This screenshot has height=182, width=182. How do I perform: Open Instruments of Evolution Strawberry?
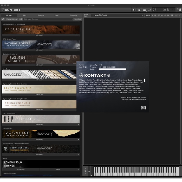tap(39, 65)
